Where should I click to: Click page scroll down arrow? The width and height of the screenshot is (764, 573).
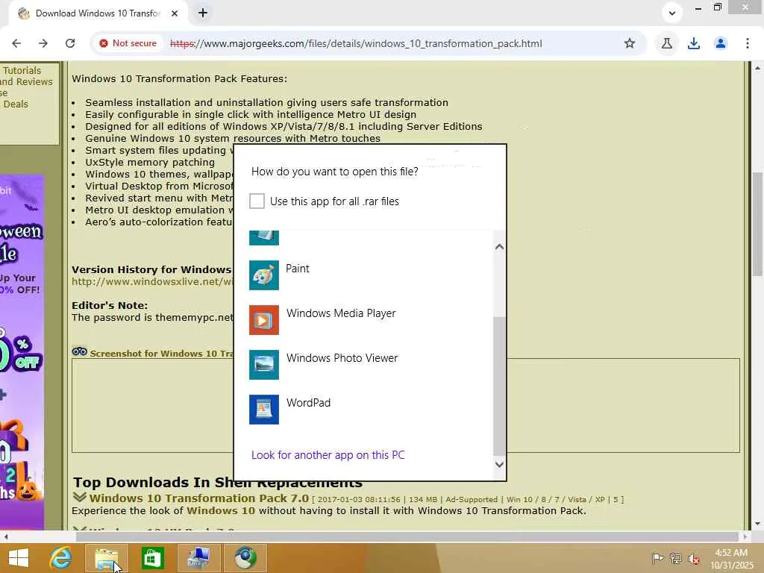(757, 524)
